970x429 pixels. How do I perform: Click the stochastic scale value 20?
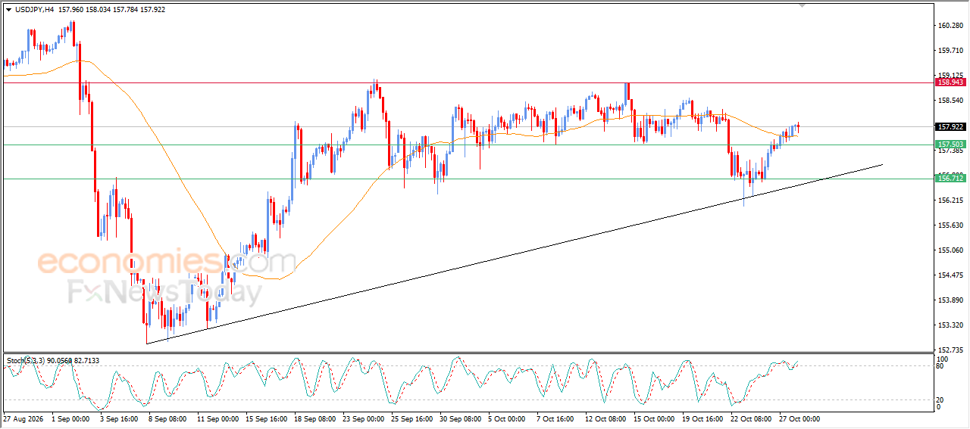point(940,399)
